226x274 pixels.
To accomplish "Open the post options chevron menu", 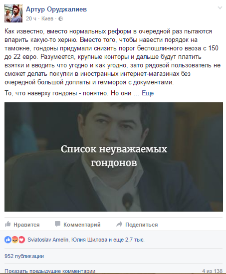I will (x=220, y=8).
